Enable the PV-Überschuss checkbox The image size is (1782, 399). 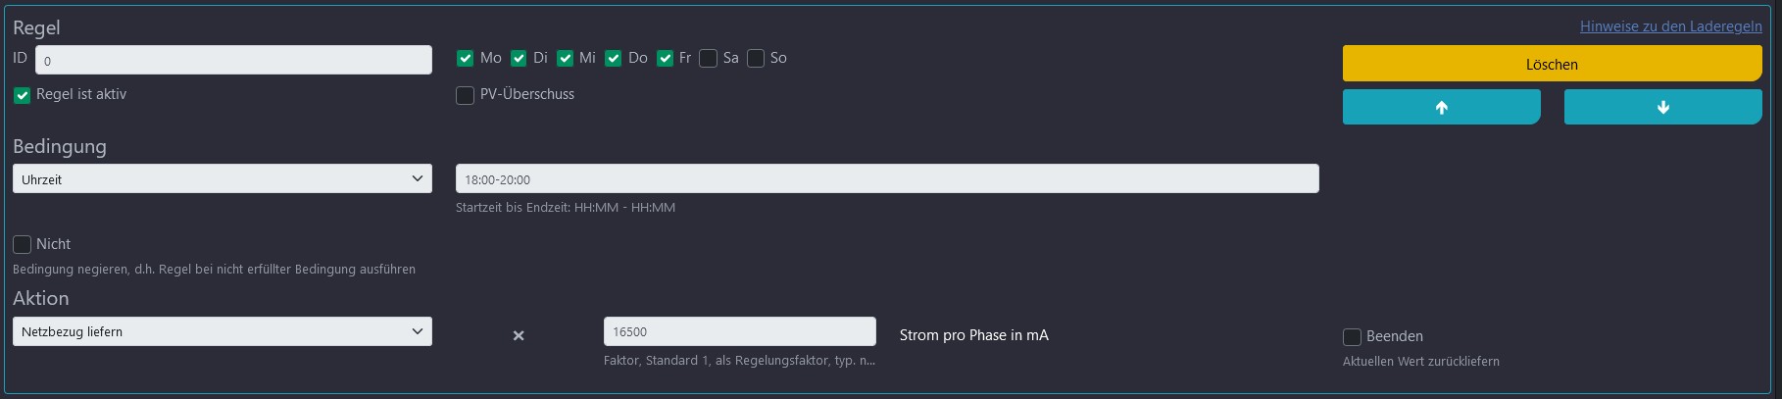click(x=466, y=95)
